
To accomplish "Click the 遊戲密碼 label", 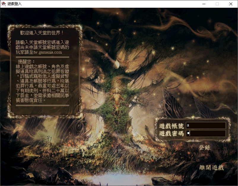I will point(171,133).
